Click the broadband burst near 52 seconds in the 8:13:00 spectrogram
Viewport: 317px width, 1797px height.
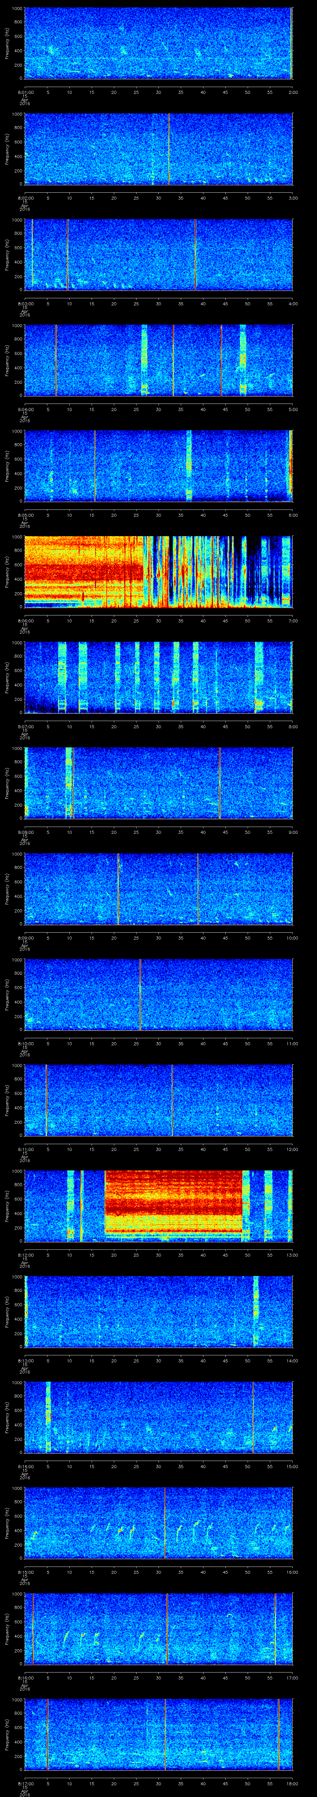[x=256, y=1311]
